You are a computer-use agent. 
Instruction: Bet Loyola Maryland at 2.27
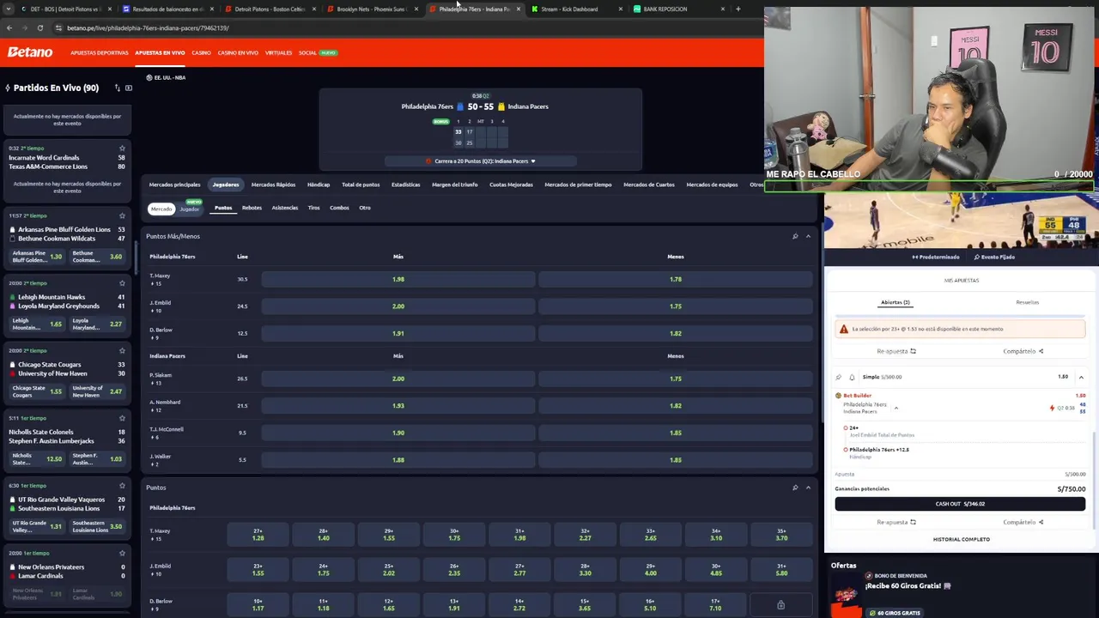98,324
